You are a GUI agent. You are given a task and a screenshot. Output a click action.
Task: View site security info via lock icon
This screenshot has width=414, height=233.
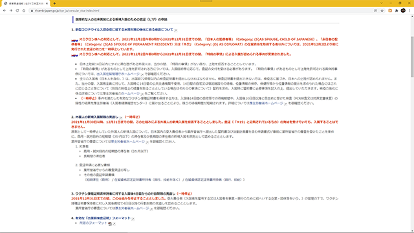pos(32,10)
